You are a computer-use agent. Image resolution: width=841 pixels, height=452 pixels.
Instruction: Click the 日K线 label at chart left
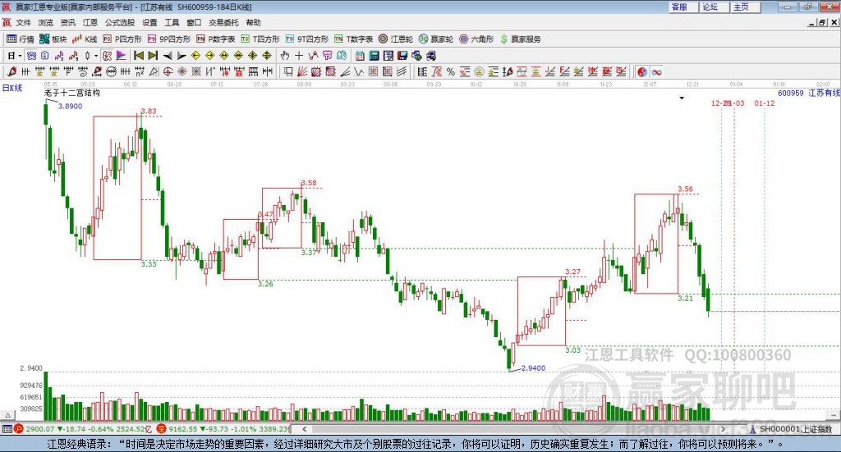[x=12, y=88]
